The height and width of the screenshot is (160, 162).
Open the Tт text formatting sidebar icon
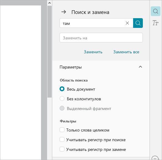(155, 23)
